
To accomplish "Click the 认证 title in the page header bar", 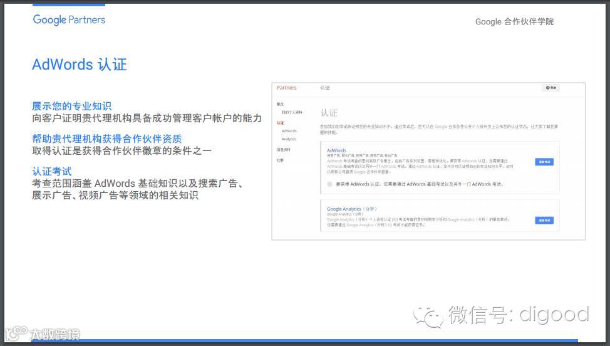I will 325,88.
